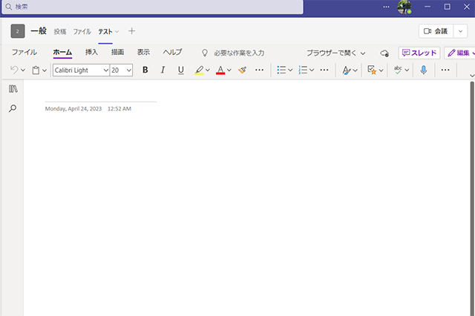
Task: Expand the Calibri Light font dropdown
Action: pos(105,70)
